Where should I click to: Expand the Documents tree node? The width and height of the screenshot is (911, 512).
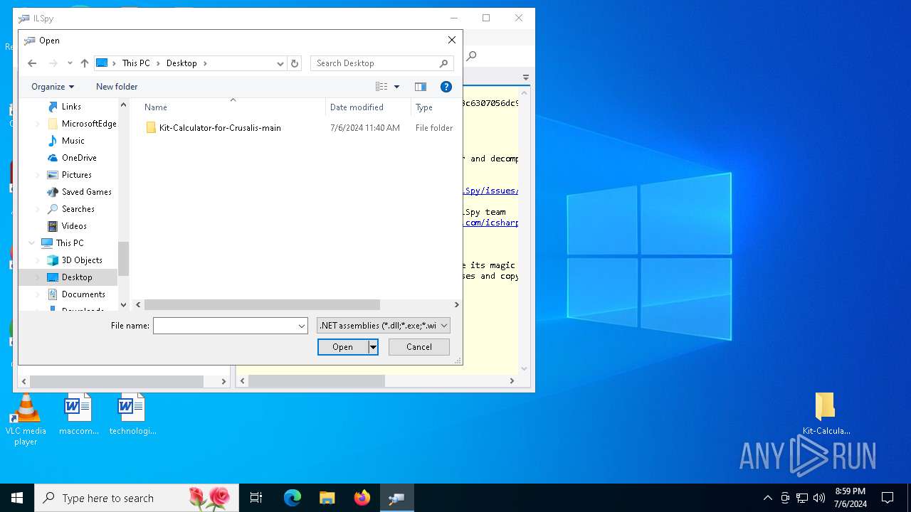[x=38, y=294]
